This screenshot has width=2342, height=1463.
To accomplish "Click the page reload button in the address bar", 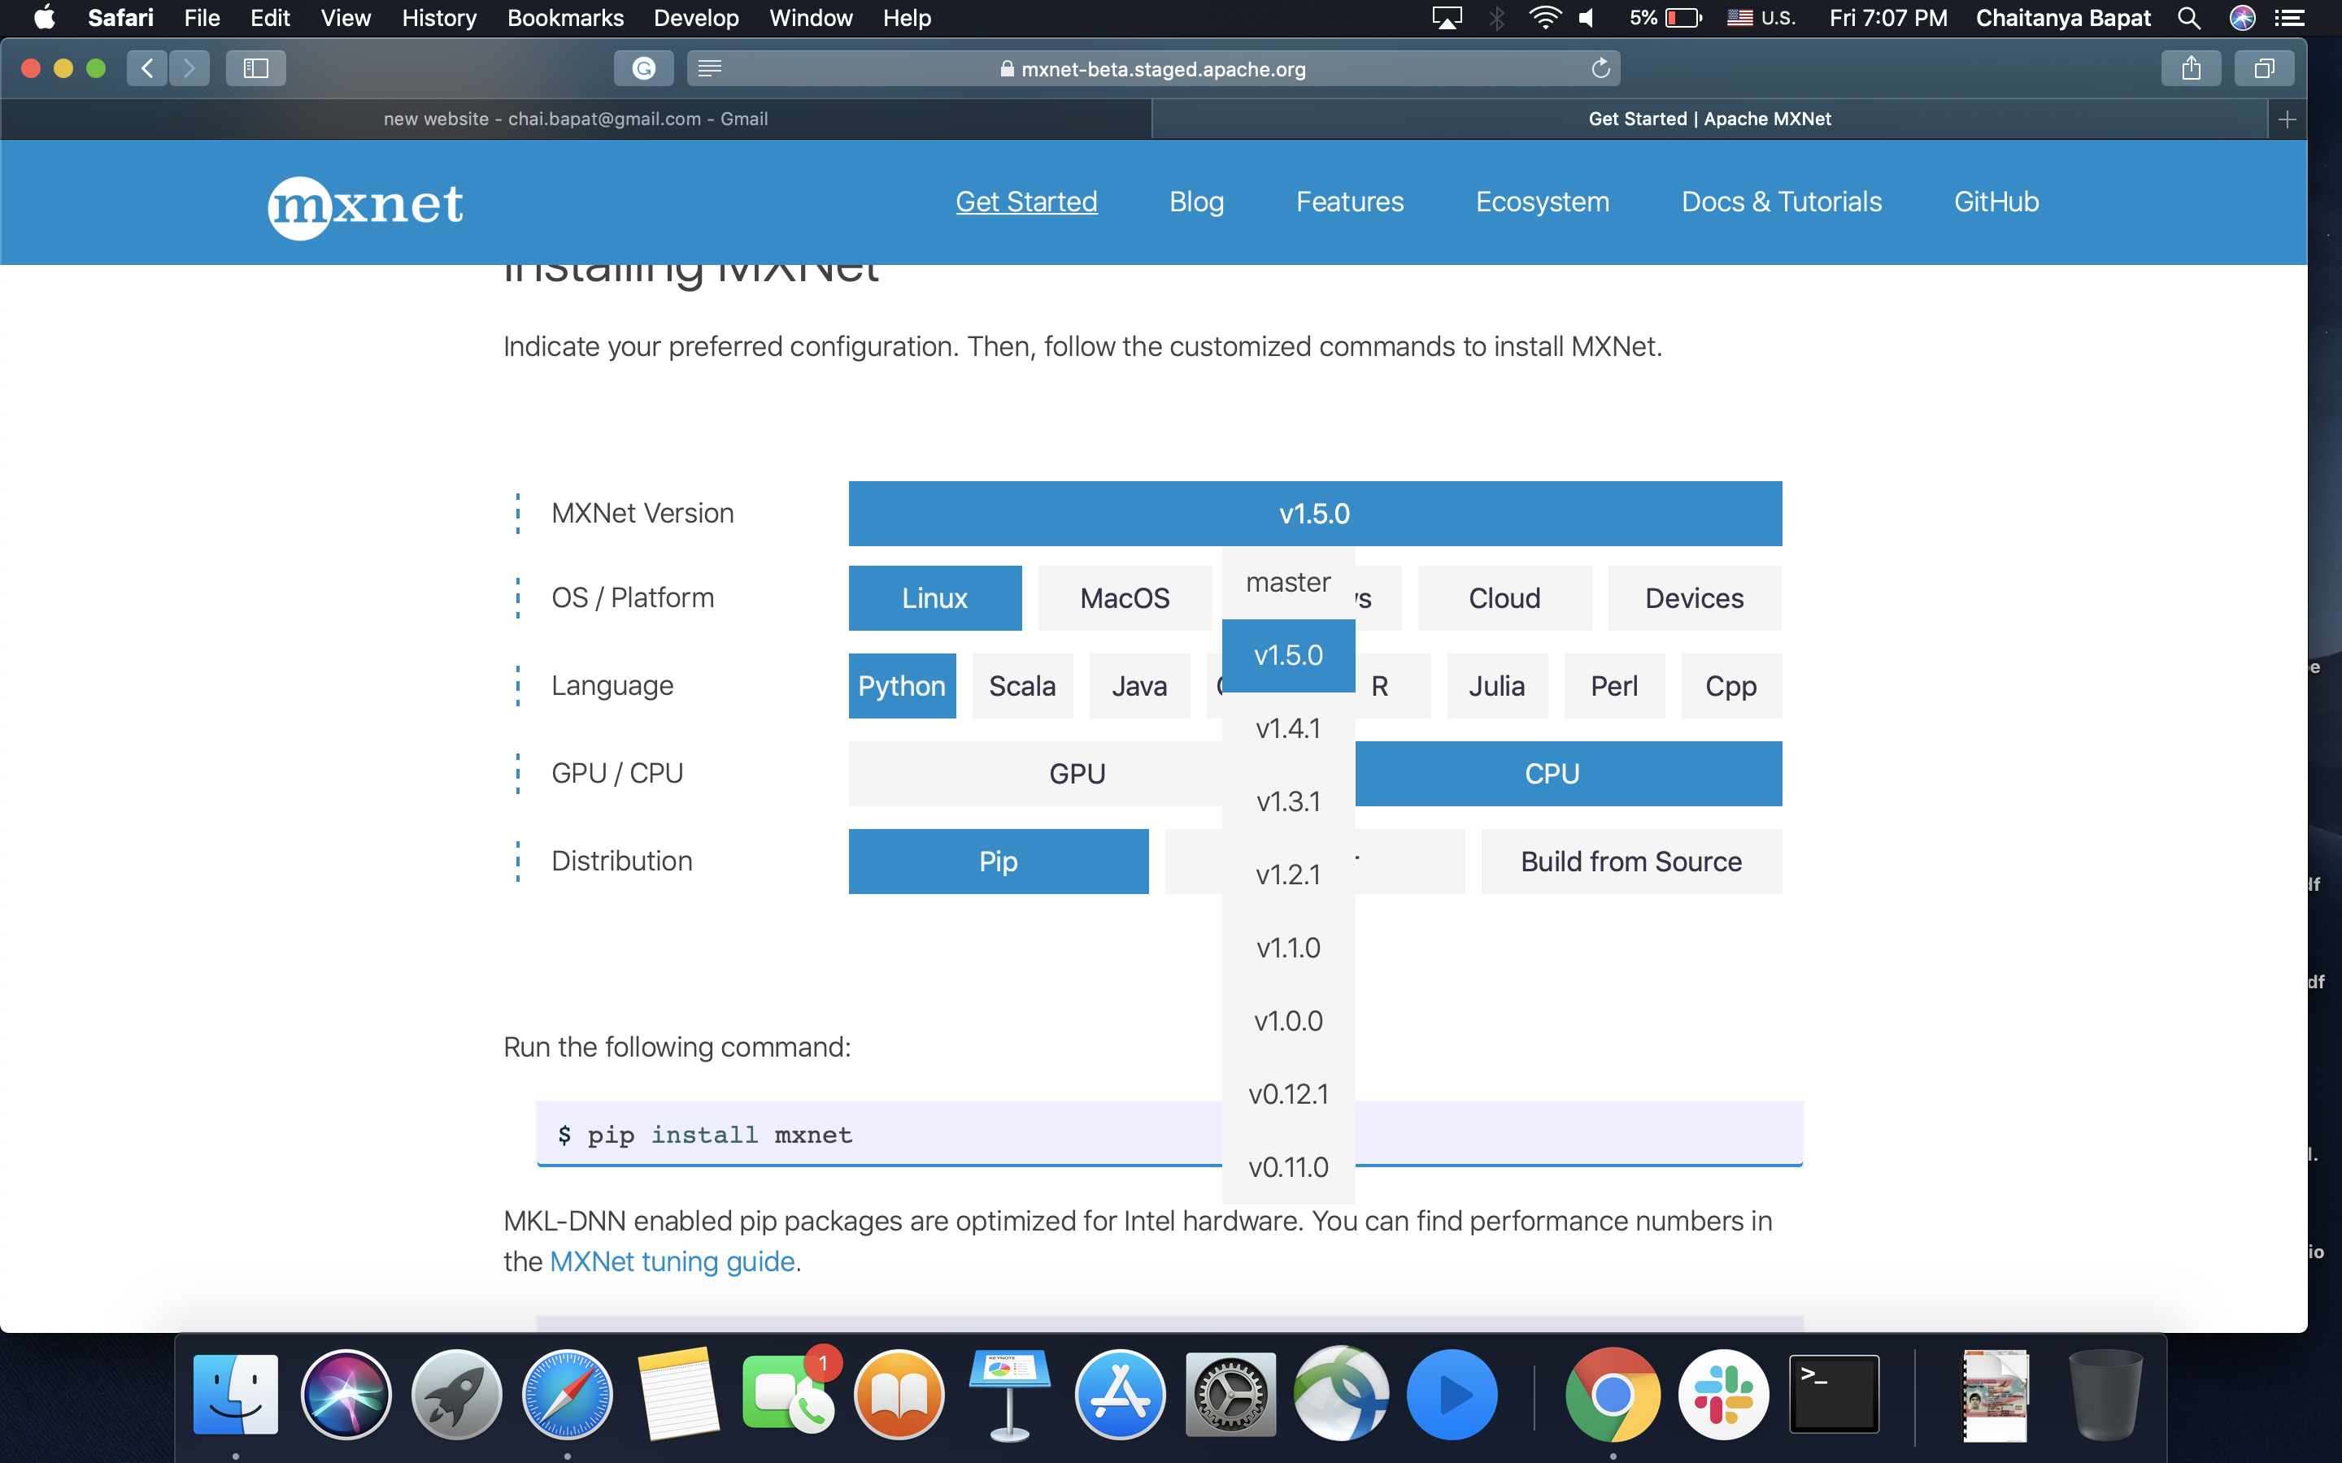I will click(x=1600, y=67).
